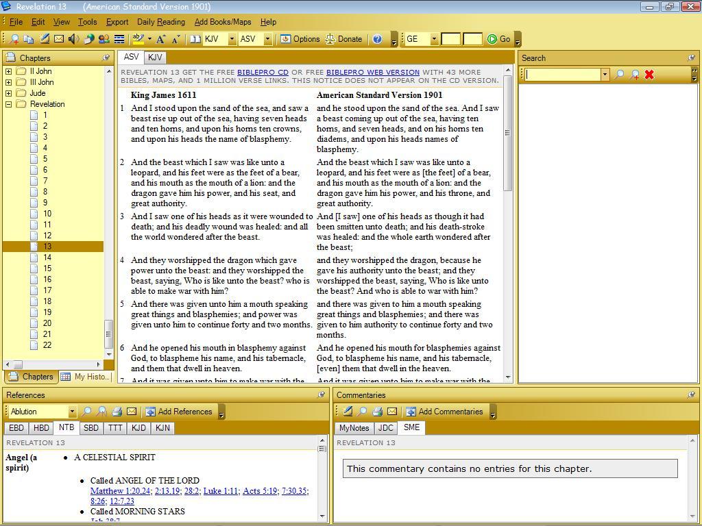The height and width of the screenshot is (526, 702).
Task: Click the email envelope icon in main toolbar
Action: click(x=59, y=39)
